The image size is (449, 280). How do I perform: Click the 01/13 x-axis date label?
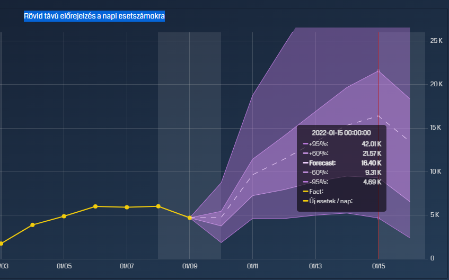pos(315,266)
